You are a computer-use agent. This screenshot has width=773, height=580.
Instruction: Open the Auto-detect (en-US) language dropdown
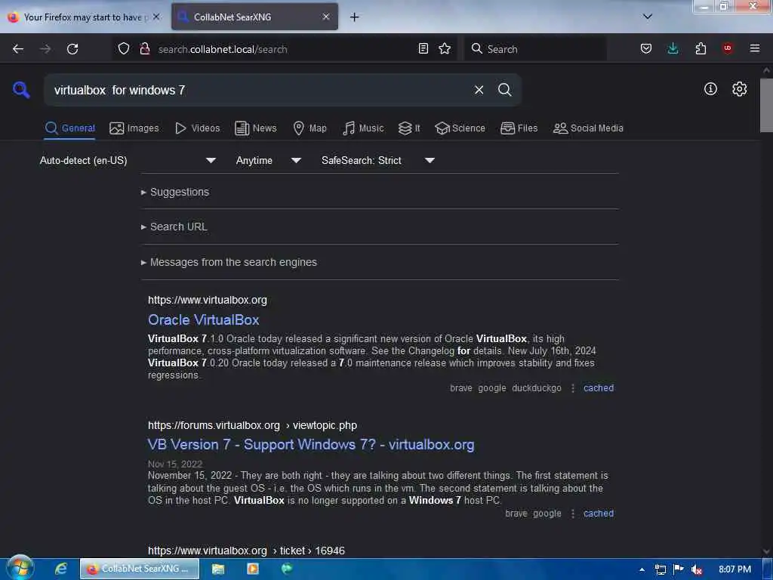click(x=128, y=160)
